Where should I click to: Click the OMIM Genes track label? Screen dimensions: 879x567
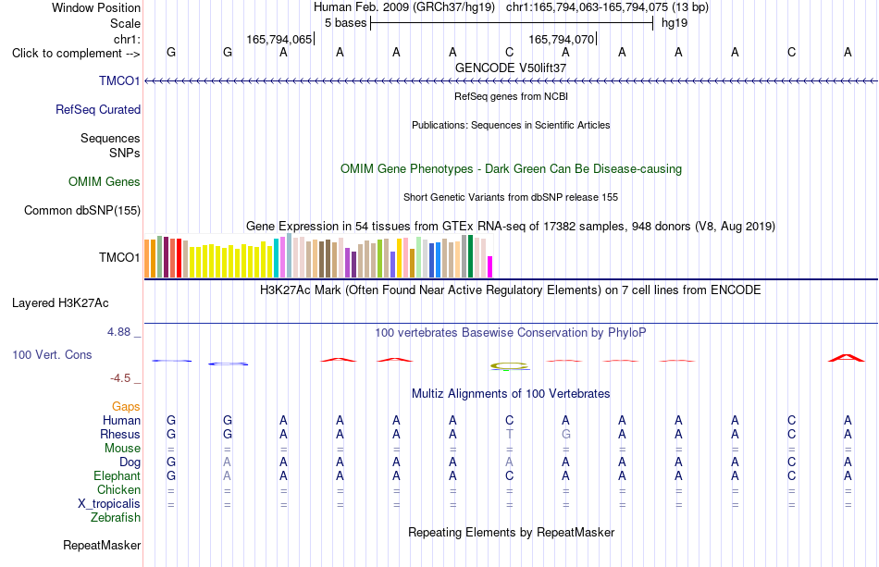(x=105, y=181)
